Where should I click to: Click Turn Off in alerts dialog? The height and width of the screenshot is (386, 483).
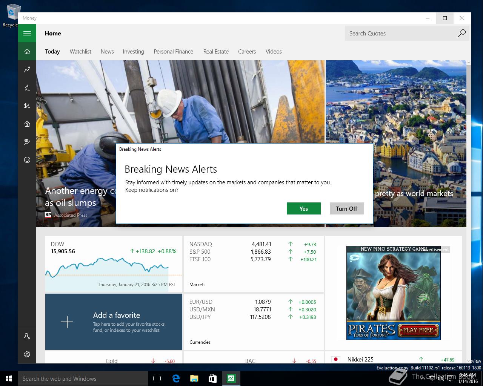pos(347,208)
